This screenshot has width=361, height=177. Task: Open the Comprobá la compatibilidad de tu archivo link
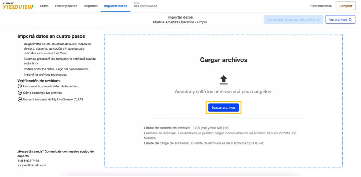51,86
